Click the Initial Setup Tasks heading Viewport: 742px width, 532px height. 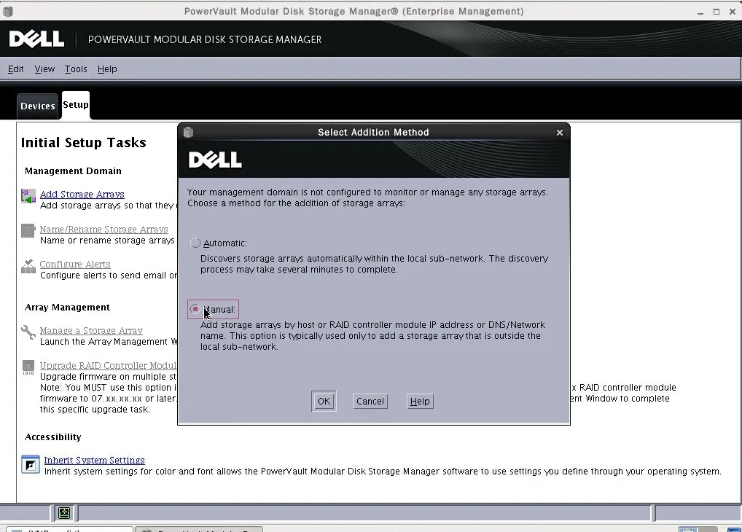click(83, 142)
